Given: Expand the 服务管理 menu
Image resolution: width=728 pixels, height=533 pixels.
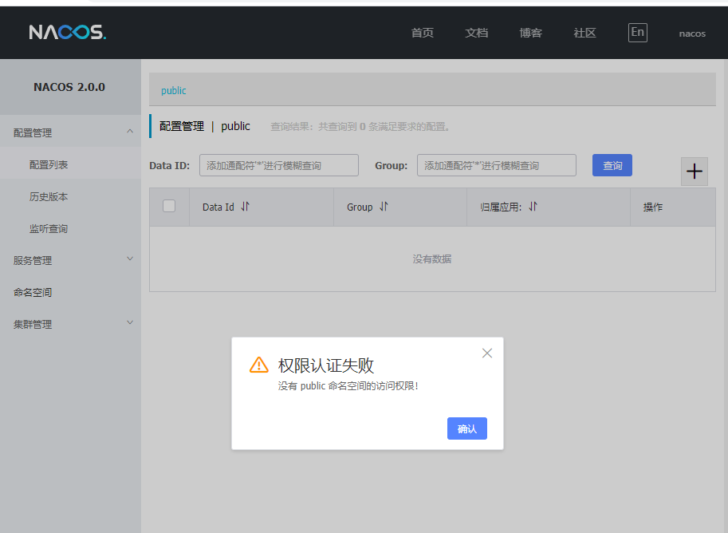Looking at the screenshot, I should coord(70,260).
